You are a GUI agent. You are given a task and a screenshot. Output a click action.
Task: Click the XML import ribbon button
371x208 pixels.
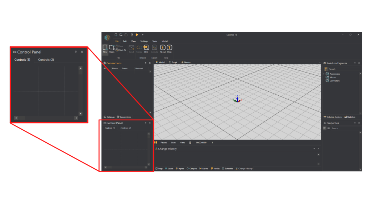coord(146,49)
